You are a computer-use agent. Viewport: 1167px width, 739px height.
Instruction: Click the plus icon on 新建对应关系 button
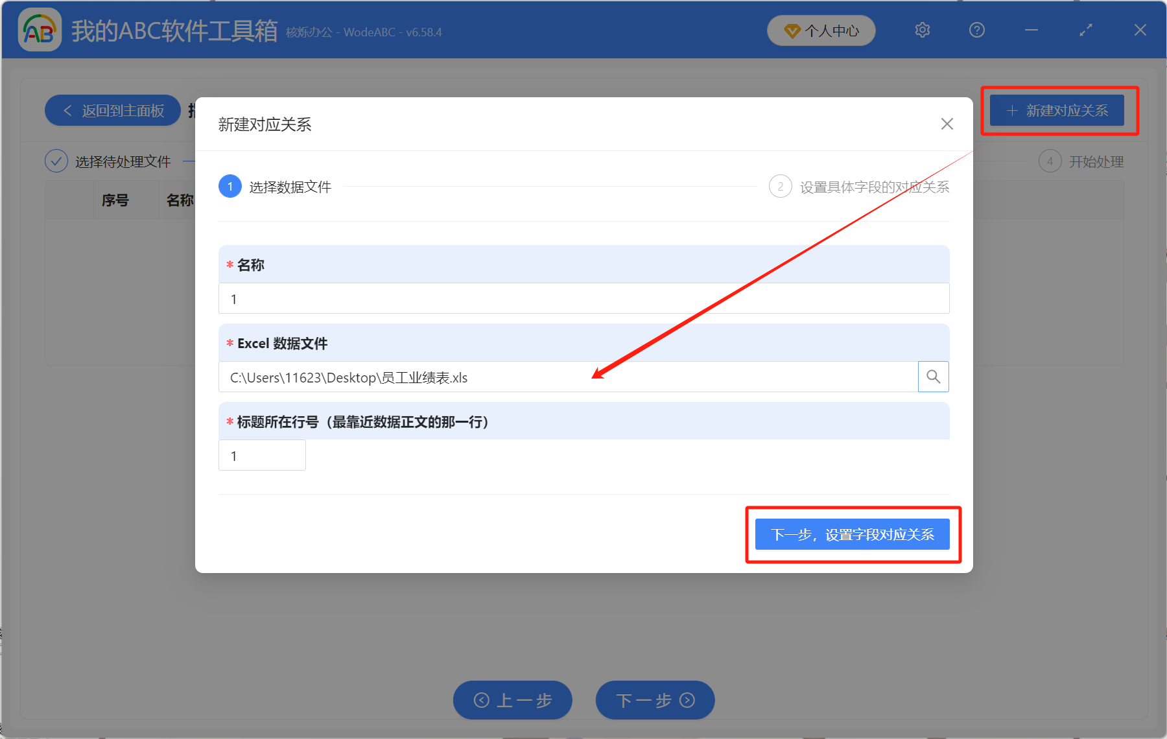1011,110
